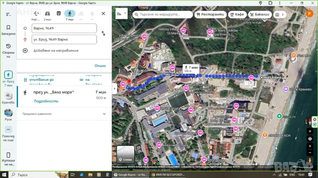Image resolution: width=318 pixels, height=178 pixels.
Task: Click the my location button
Action: pos(310,139)
